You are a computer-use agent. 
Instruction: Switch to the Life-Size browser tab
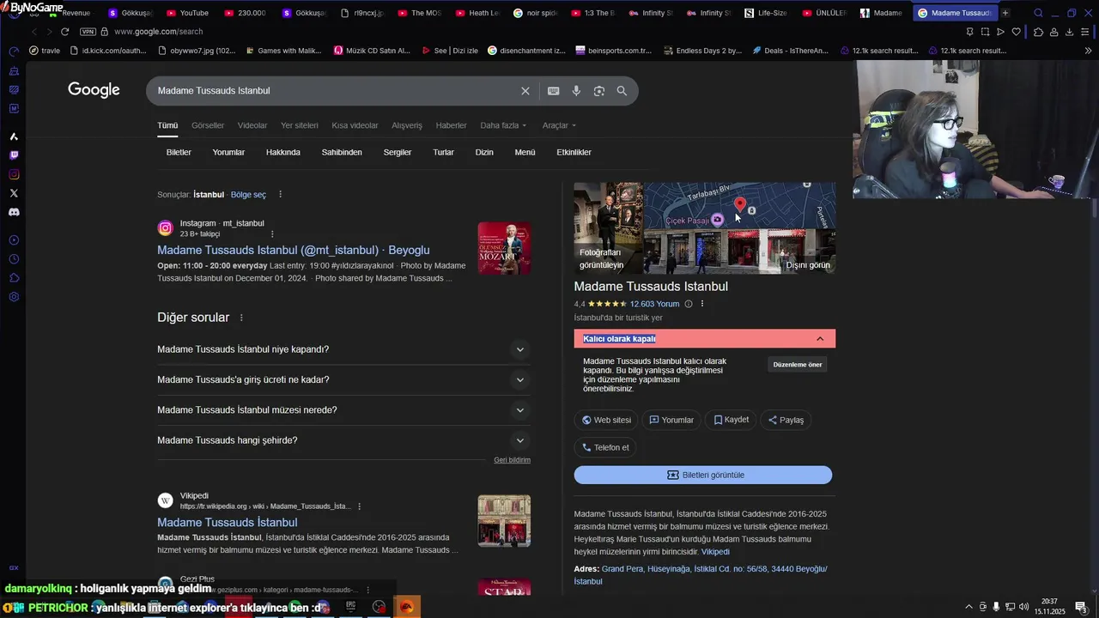coord(766,13)
